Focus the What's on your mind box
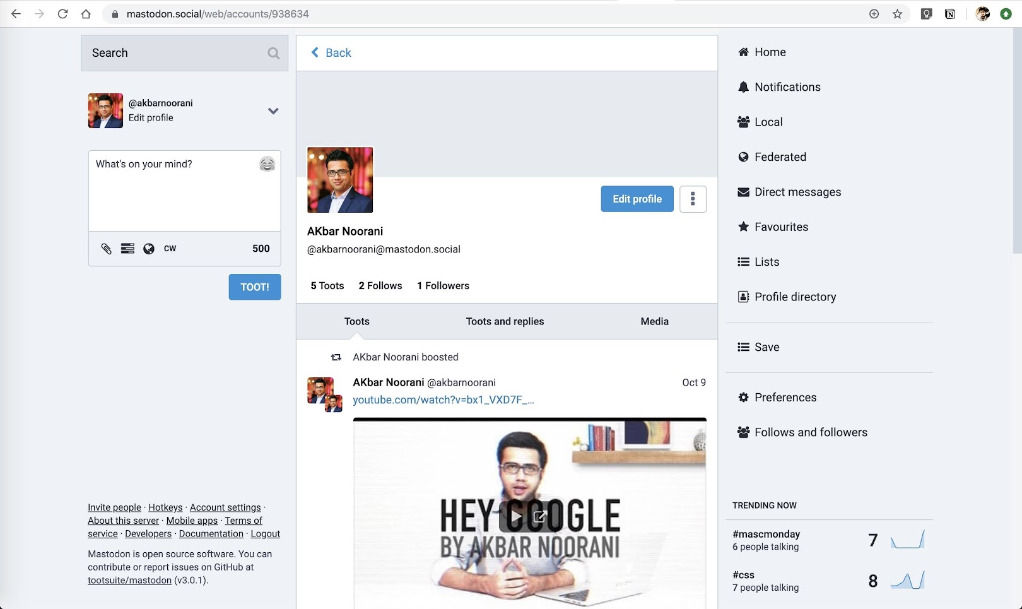Image resolution: width=1022 pixels, height=609 pixels. click(x=185, y=191)
